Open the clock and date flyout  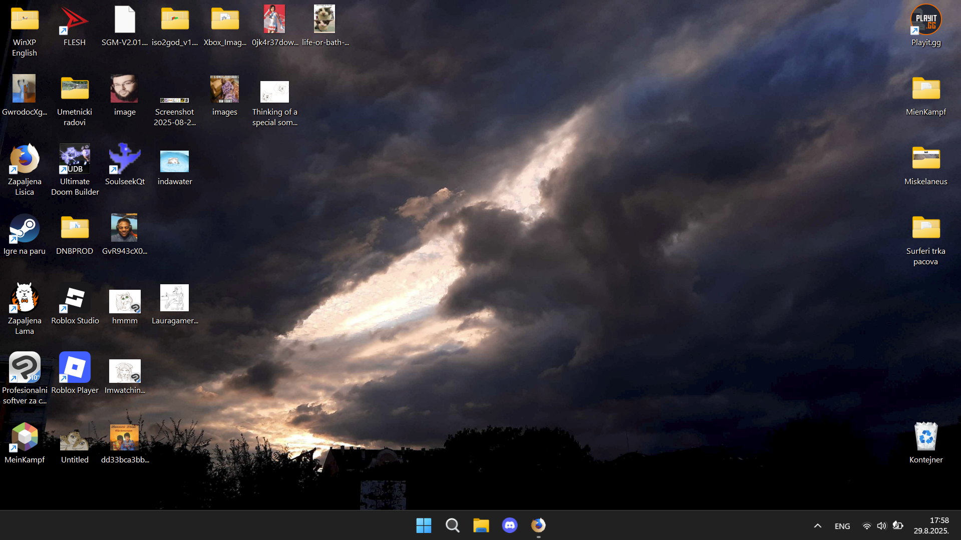pos(931,525)
